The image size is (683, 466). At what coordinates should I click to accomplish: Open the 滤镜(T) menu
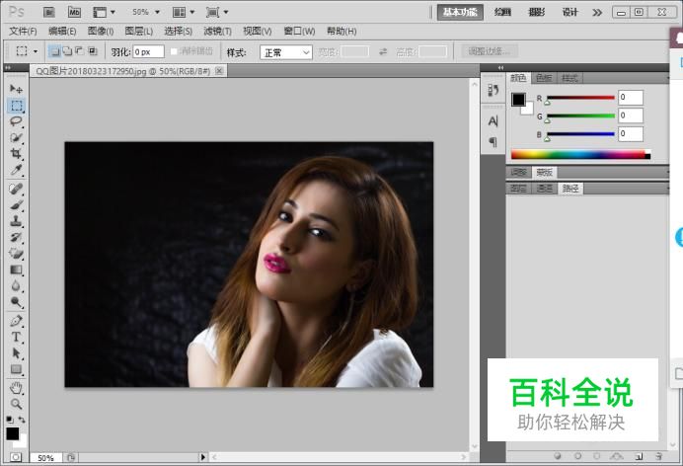point(217,32)
